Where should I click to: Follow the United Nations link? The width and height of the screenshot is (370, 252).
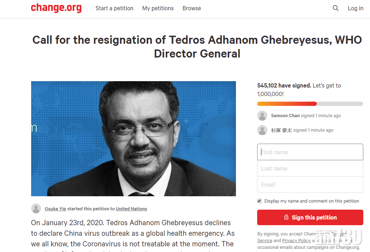pyautogui.click(x=131, y=209)
